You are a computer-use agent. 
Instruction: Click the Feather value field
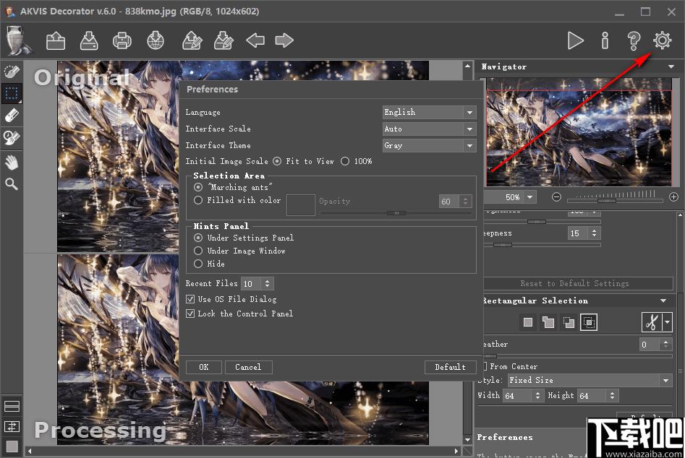649,345
